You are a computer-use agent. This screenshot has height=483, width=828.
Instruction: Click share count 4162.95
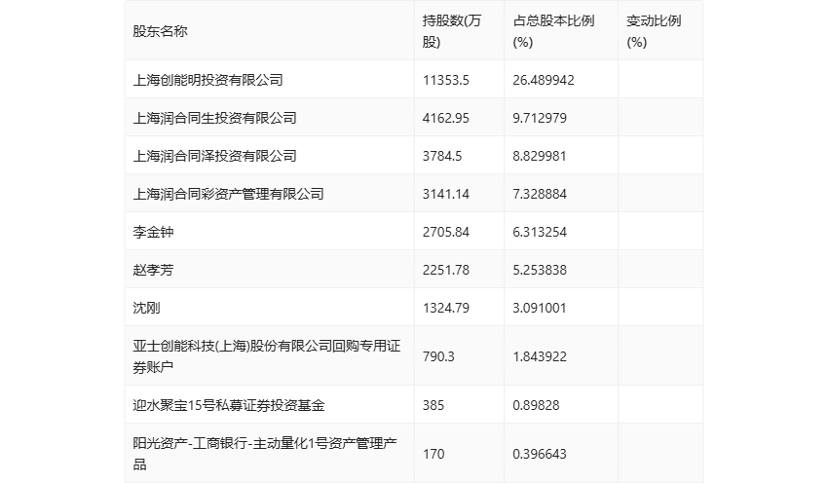(x=446, y=118)
